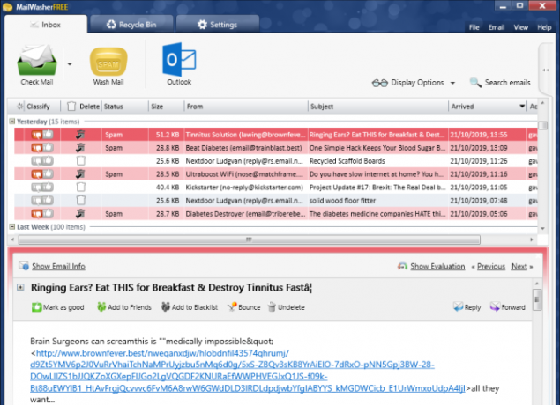Image resolution: width=560 pixels, height=405 pixels.
Task: Toggle delete mark for Ultraboost WiFi email
Action: click(81, 174)
